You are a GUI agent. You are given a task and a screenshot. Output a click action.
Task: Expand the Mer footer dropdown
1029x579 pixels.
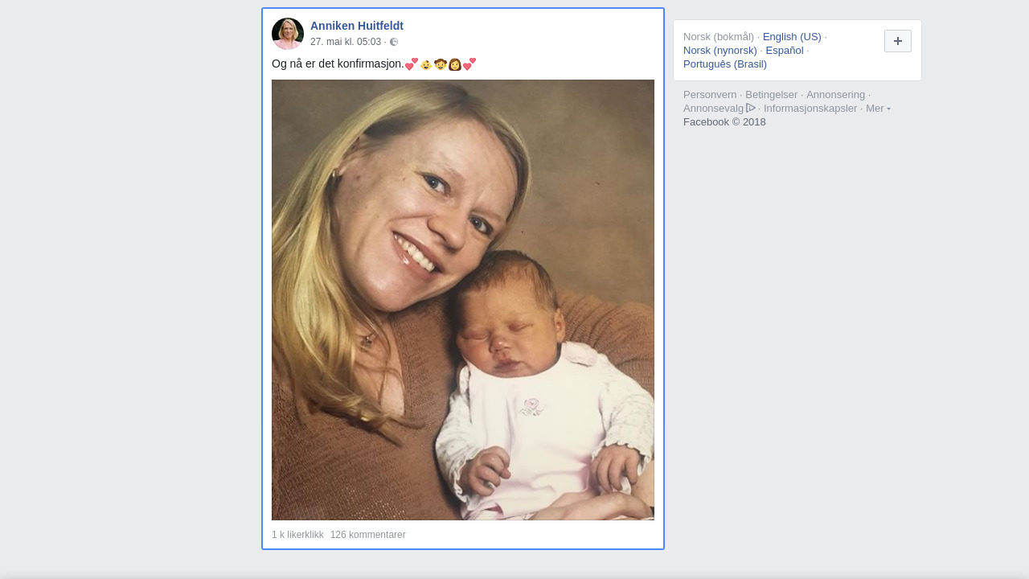878,109
